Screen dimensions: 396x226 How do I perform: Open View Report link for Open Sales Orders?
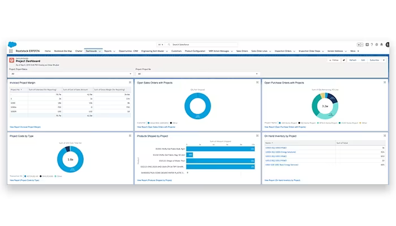click(x=156, y=127)
